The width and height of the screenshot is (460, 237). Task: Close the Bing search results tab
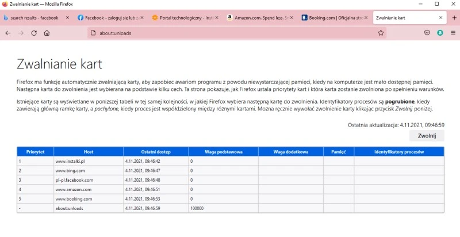point(67,18)
